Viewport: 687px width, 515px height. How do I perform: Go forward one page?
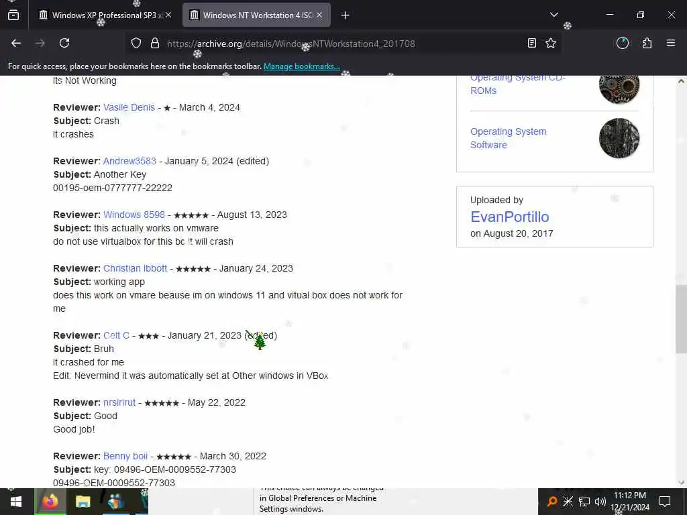pyautogui.click(x=40, y=43)
